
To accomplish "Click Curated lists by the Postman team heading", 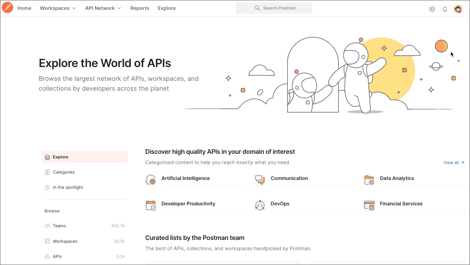I will point(195,238).
